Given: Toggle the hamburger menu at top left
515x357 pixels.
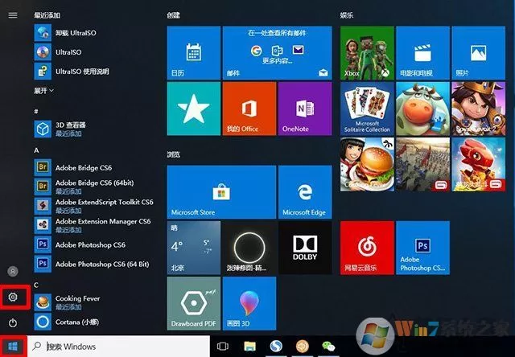Looking at the screenshot, I should [13, 15].
